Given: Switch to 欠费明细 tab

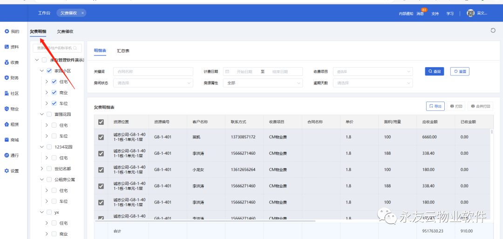Looking at the screenshot, I should 38,31.
